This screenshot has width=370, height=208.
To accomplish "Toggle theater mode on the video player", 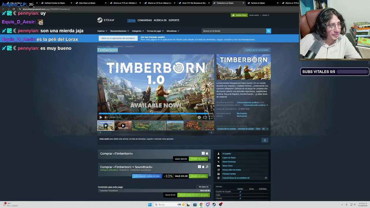I will (205, 117).
